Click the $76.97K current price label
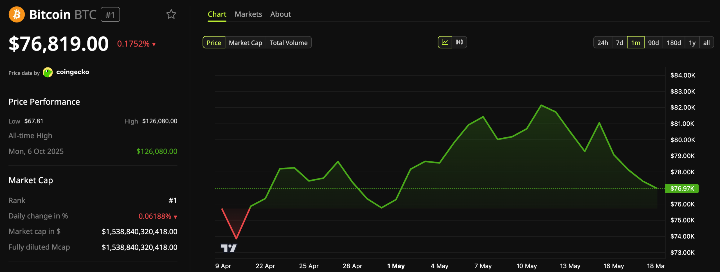The image size is (720, 272). (x=682, y=189)
